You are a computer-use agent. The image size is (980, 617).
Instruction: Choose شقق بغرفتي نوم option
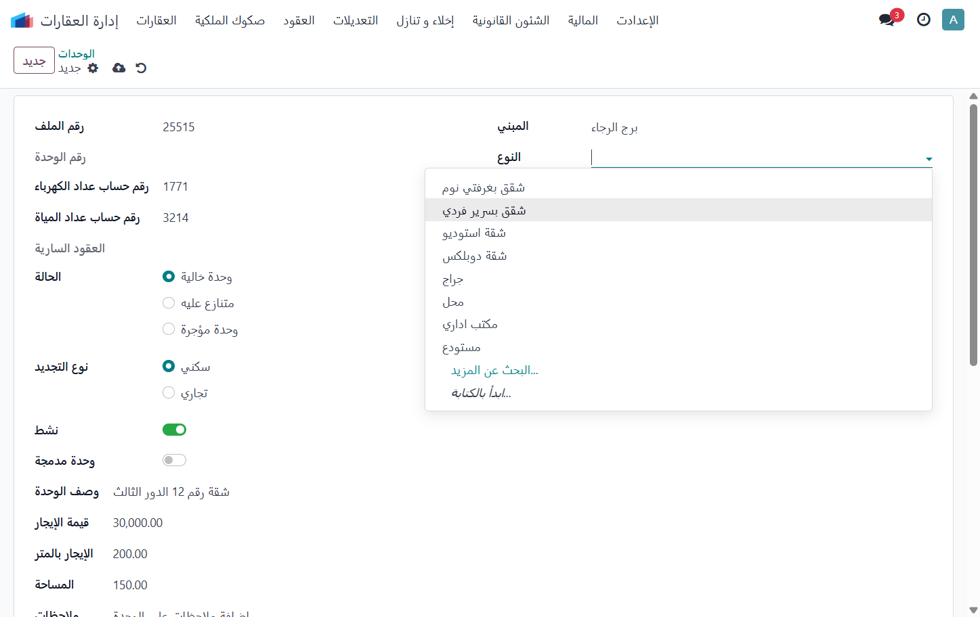pyautogui.click(x=679, y=187)
